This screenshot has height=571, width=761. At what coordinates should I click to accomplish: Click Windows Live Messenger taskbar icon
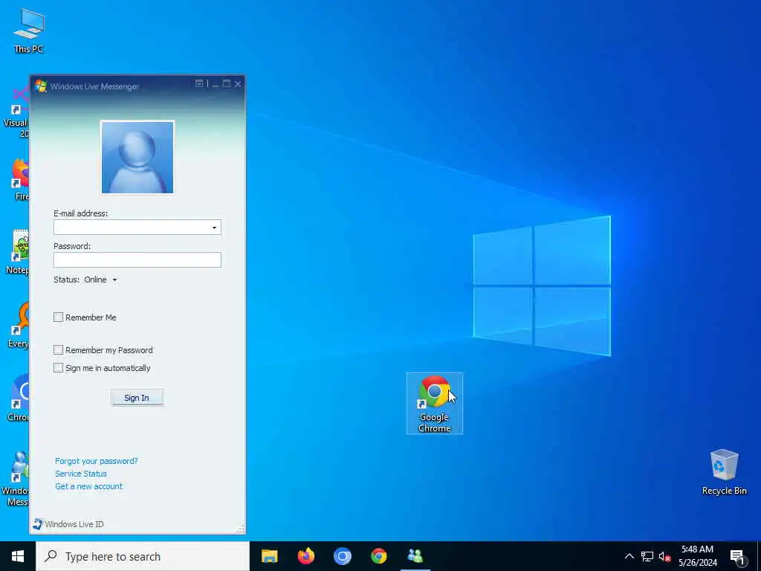click(415, 556)
